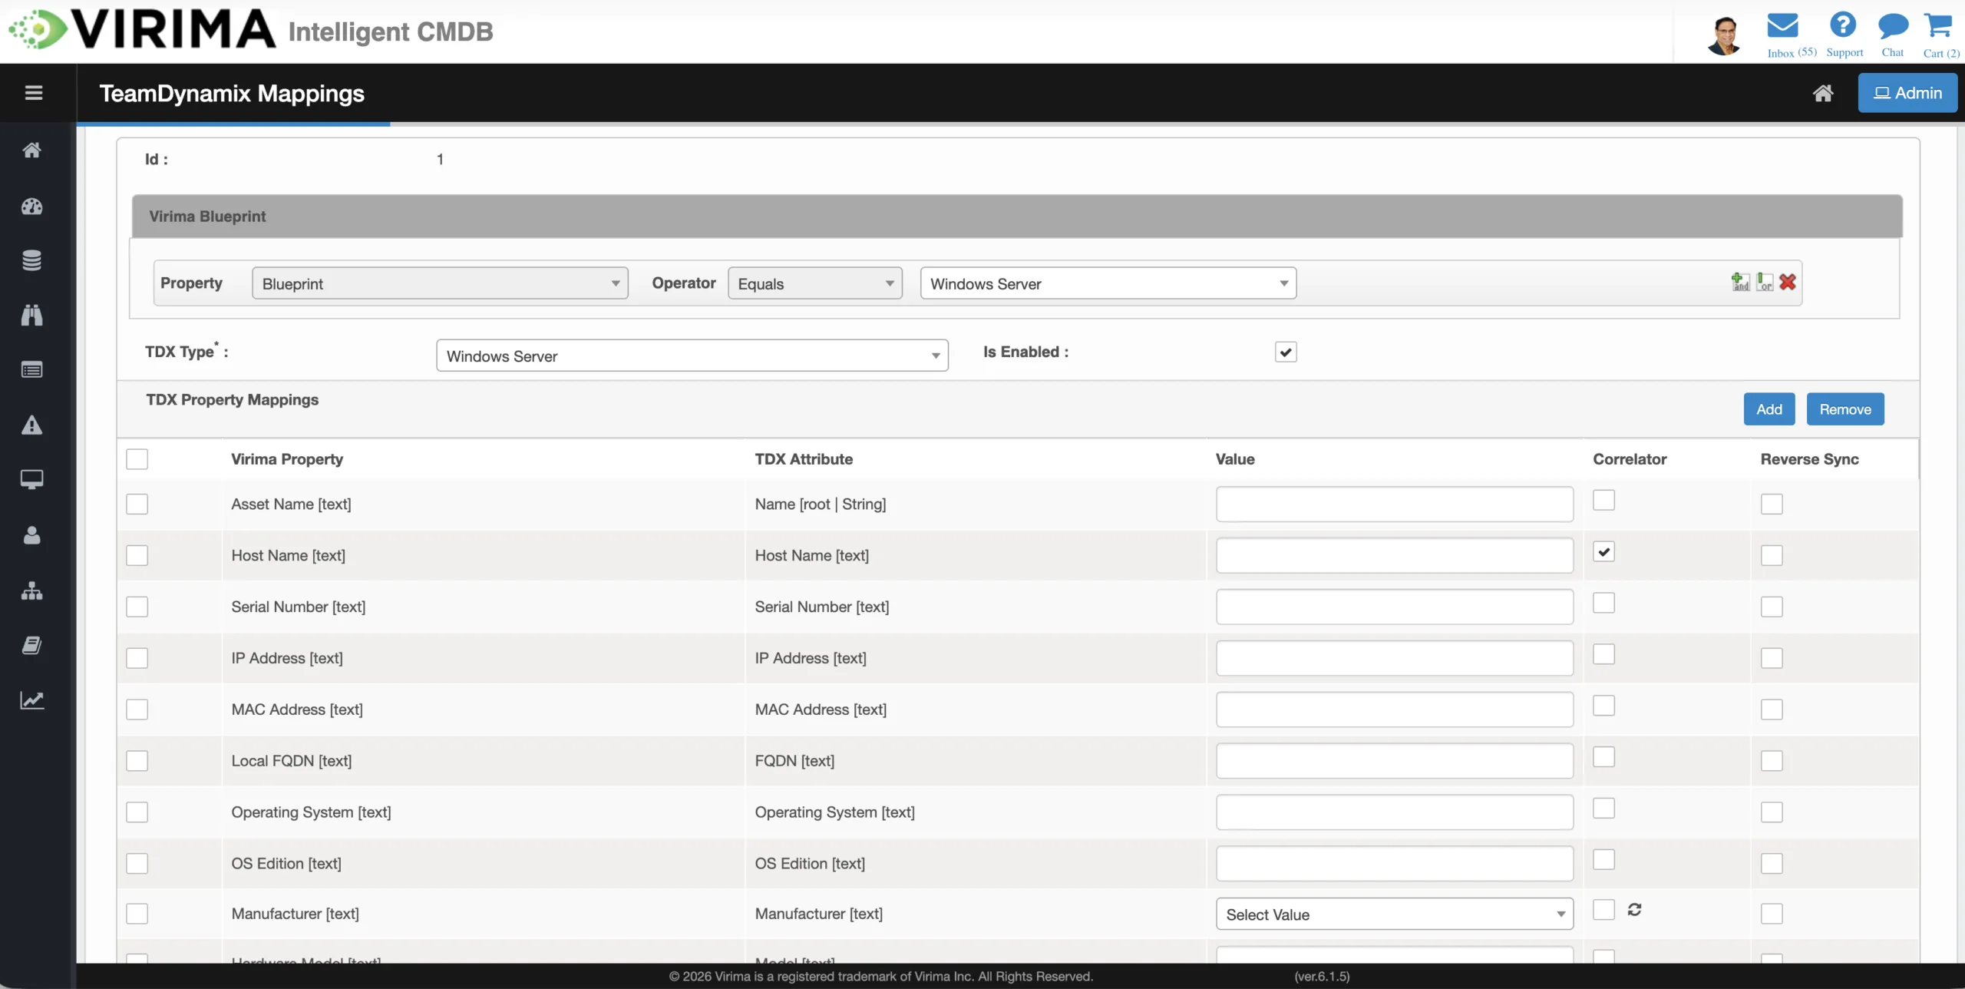Click the "Name [root | String]" attribute cell
The width and height of the screenshot is (1965, 989).
point(821,504)
